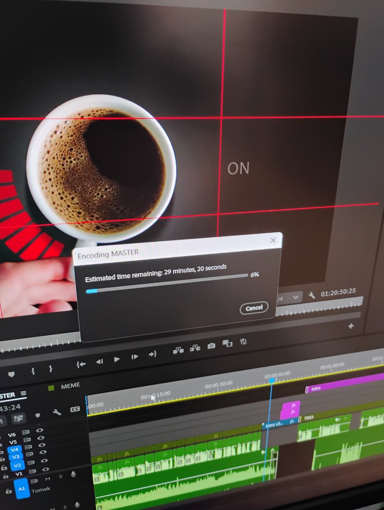Screen dimensions: 384x510
Task: Target track V6
Action: (12, 435)
